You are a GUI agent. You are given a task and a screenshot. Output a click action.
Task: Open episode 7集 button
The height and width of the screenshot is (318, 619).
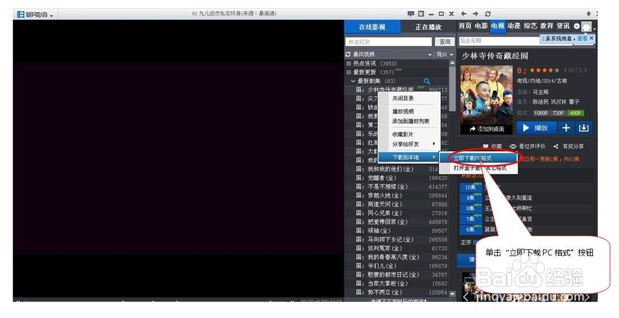coord(470,219)
